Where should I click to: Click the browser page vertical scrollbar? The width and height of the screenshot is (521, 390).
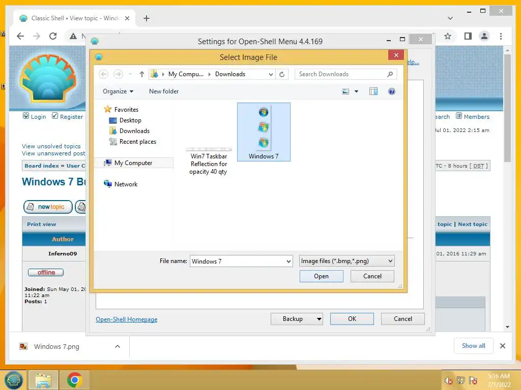[507, 108]
